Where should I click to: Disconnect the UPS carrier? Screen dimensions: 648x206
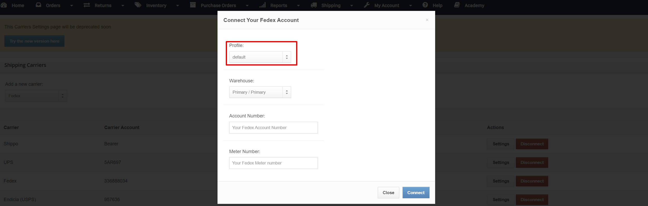(532, 162)
